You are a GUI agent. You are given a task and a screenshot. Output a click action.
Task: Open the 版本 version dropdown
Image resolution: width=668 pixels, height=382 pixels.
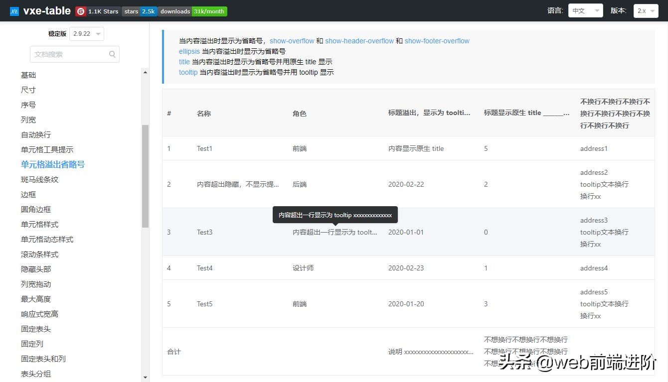click(646, 11)
